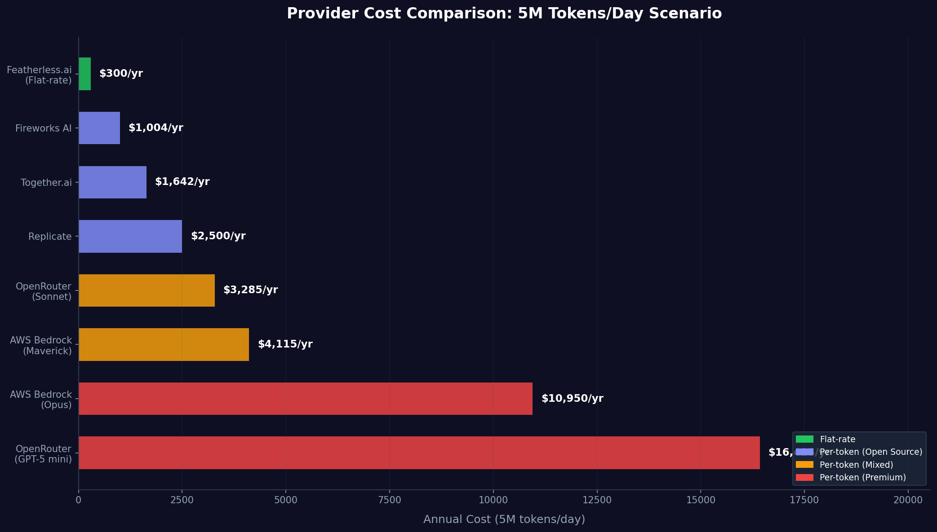Click the $10,950/yr value label

pos(572,398)
